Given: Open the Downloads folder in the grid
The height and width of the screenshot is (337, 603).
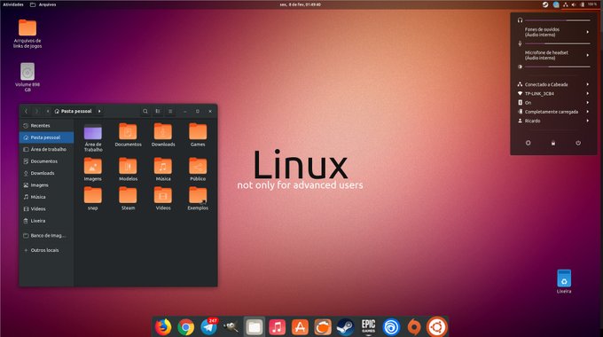Looking at the screenshot, I should (163, 135).
